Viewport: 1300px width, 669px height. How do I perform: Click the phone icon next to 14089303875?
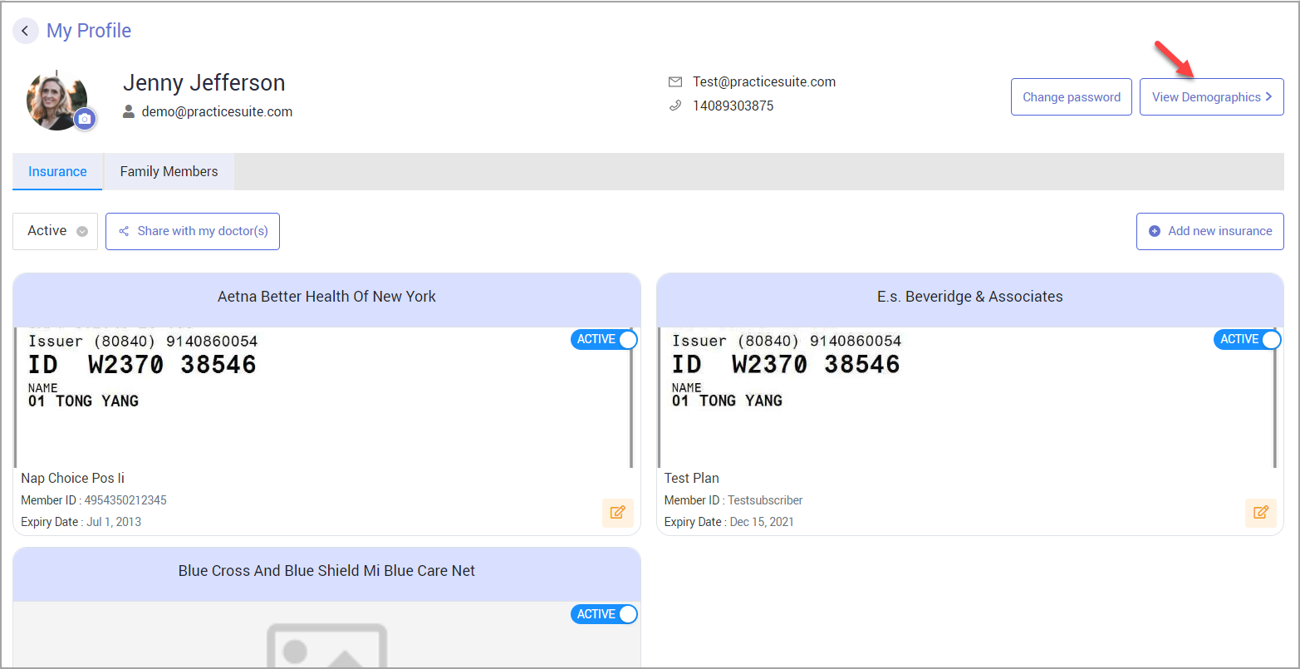click(x=675, y=106)
